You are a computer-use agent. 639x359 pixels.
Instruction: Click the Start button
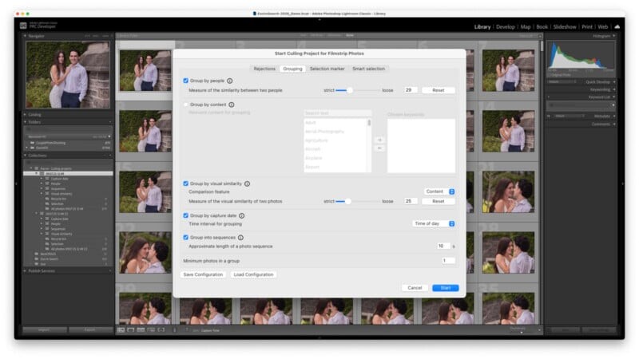[x=445, y=288]
